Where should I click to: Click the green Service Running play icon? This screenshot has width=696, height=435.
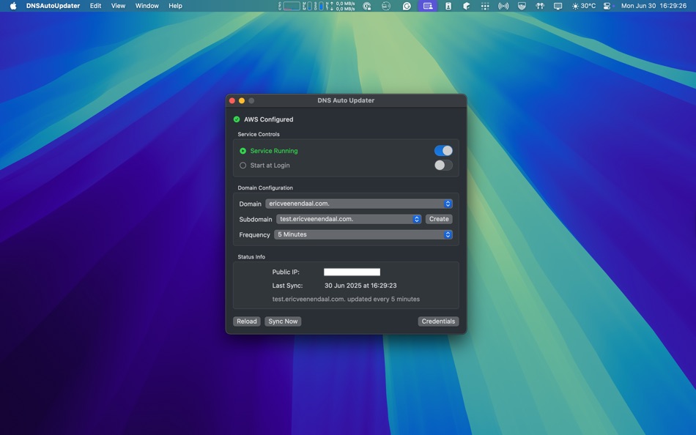tap(243, 151)
